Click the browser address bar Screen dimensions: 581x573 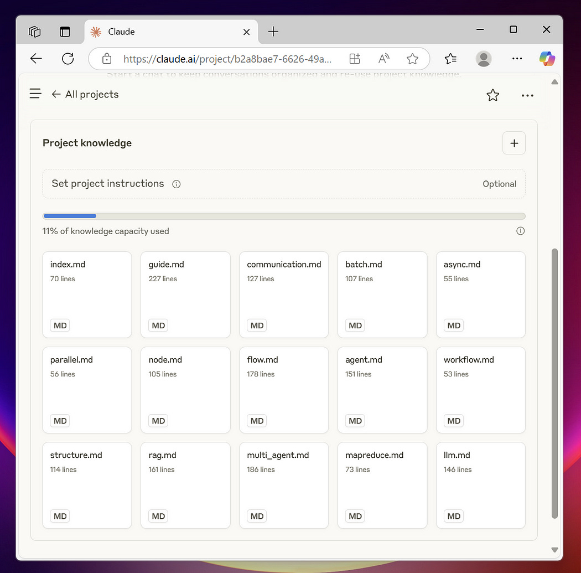227,59
